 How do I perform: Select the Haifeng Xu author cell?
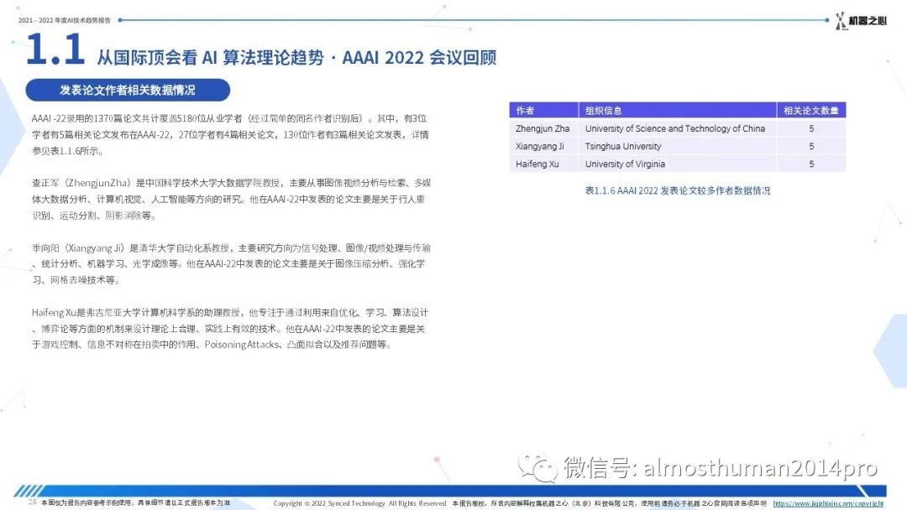pos(537,164)
